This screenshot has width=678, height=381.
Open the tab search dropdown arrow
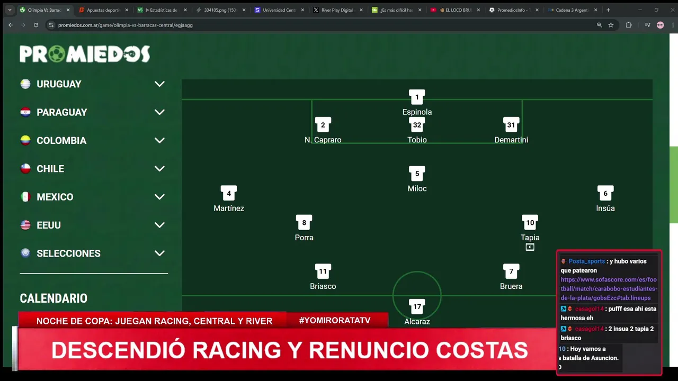[x=10, y=10]
